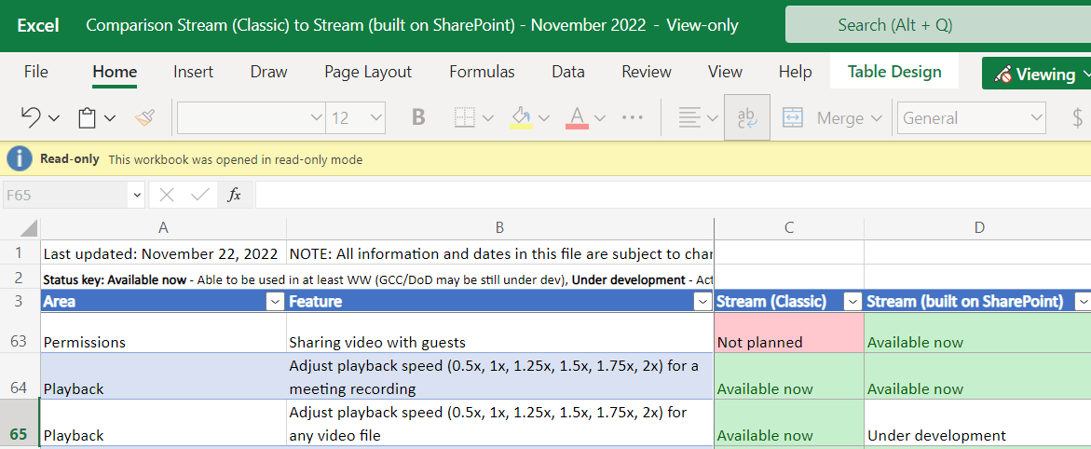Click inside the formula bar

tap(673, 195)
